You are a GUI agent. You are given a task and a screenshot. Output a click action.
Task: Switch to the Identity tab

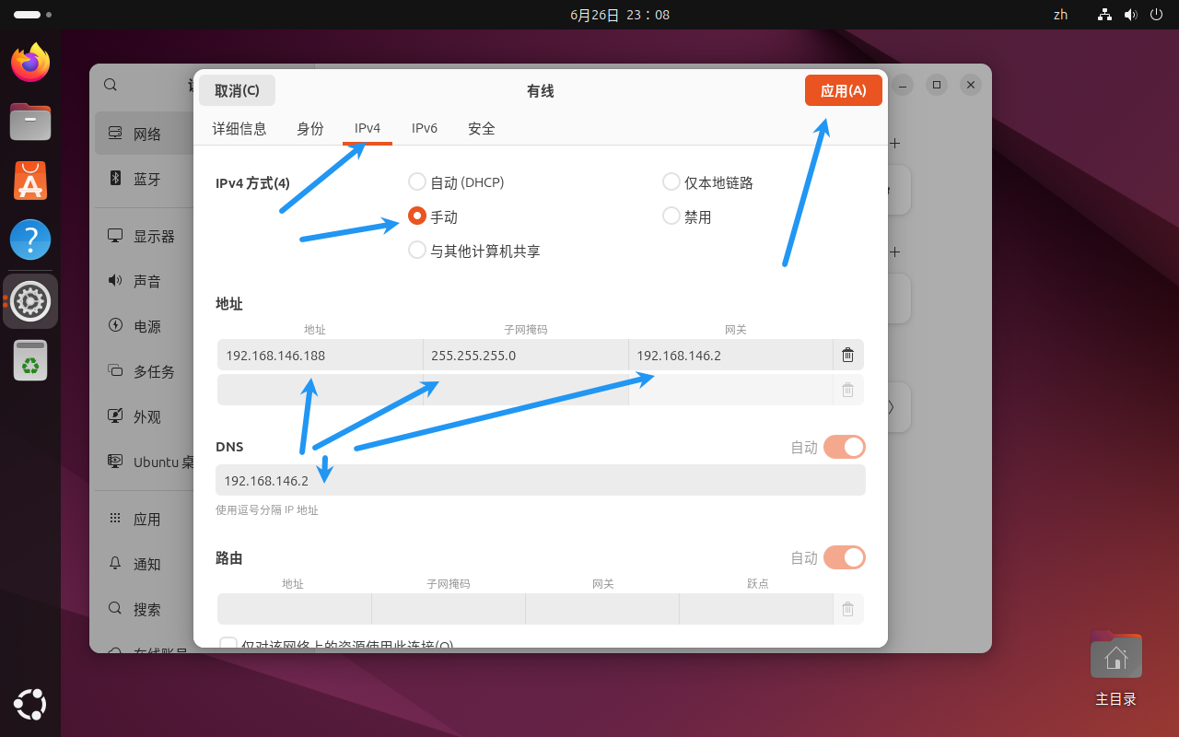tap(310, 129)
